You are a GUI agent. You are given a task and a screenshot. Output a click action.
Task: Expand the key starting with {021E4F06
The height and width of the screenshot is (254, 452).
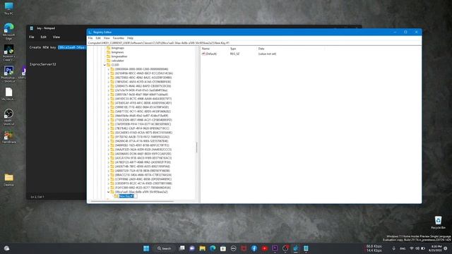pyautogui.click(x=108, y=73)
